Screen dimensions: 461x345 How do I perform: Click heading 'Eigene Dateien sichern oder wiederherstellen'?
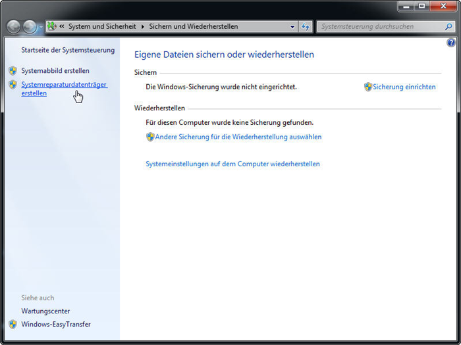pos(224,55)
